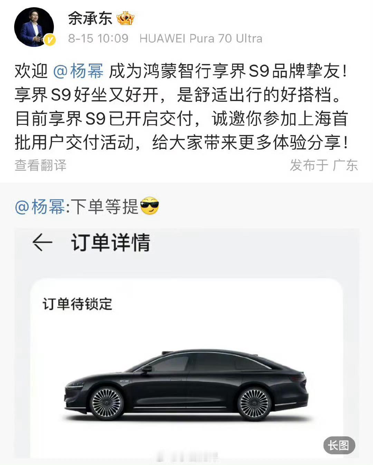Open @杨幂 mention in post text
The image size is (373, 465).
(78, 71)
